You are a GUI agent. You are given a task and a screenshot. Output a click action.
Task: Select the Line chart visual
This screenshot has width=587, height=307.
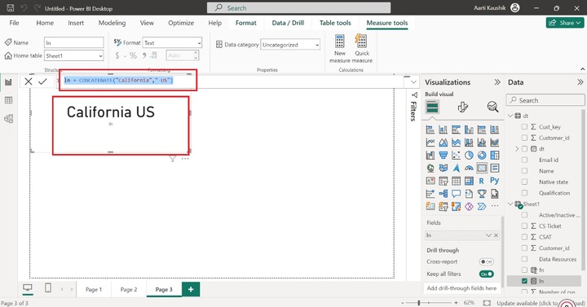click(x=430, y=143)
